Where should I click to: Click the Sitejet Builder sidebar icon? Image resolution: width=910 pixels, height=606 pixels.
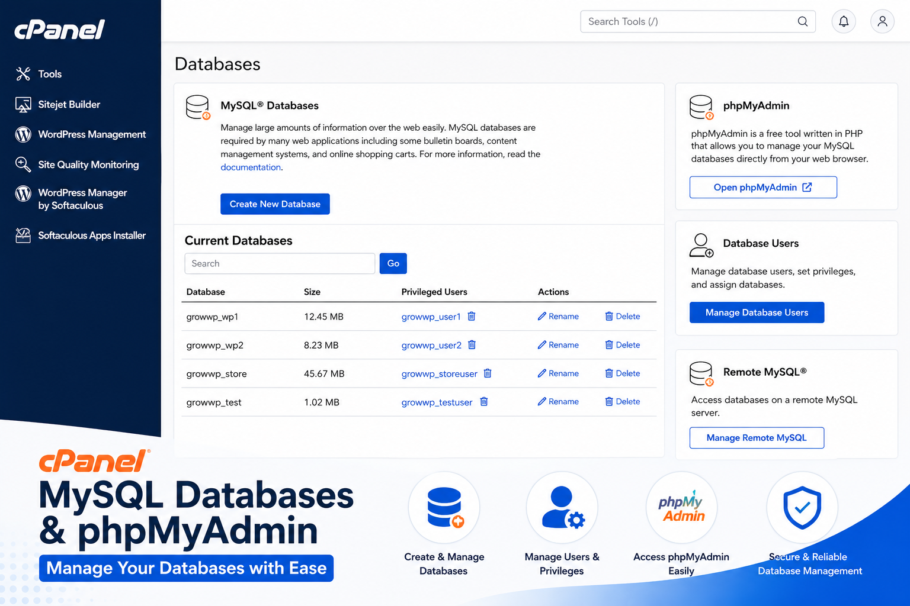(x=23, y=105)
